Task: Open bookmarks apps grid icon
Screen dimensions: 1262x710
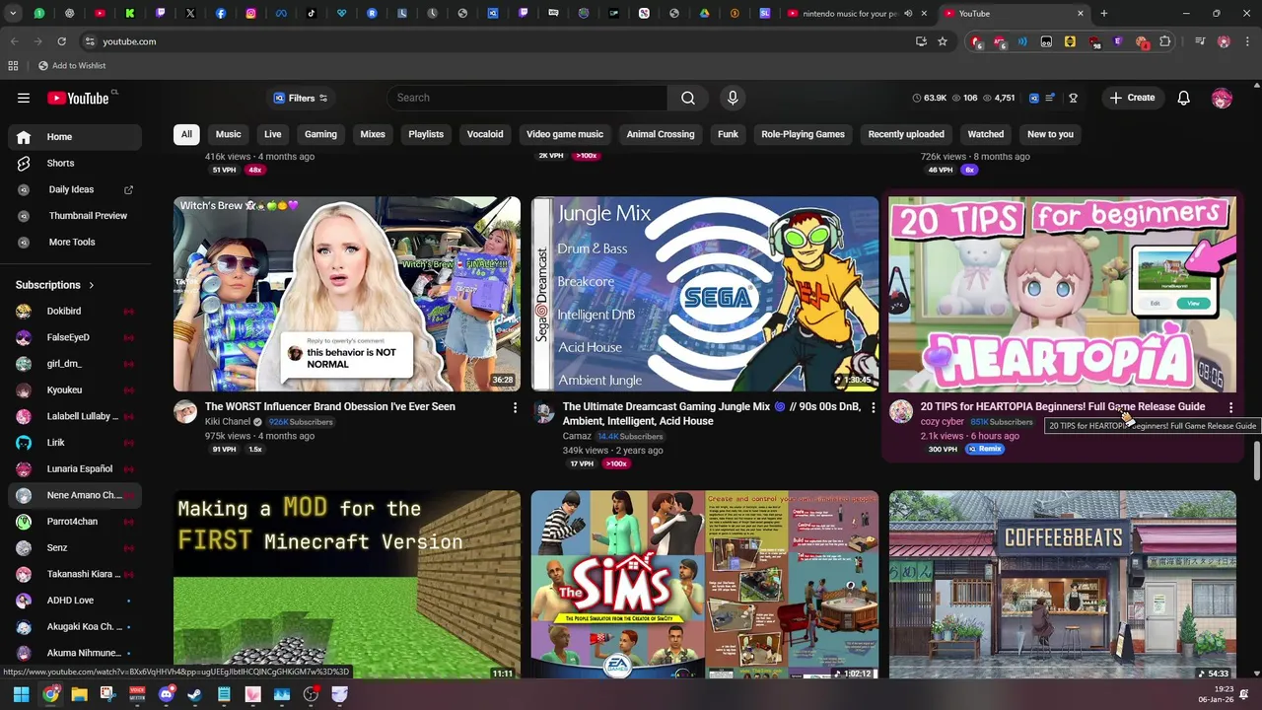Action: click(x=13, y=66)
